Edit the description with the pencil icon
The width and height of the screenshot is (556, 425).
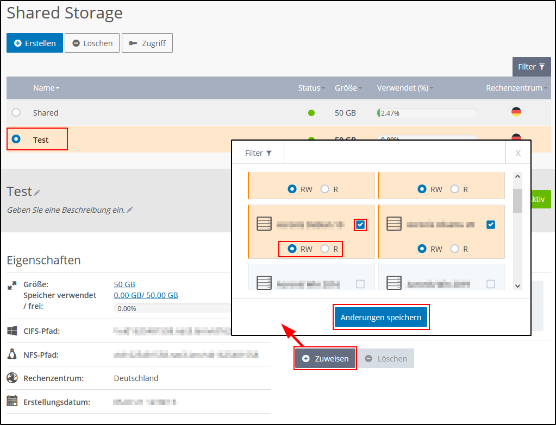[130, 210]
